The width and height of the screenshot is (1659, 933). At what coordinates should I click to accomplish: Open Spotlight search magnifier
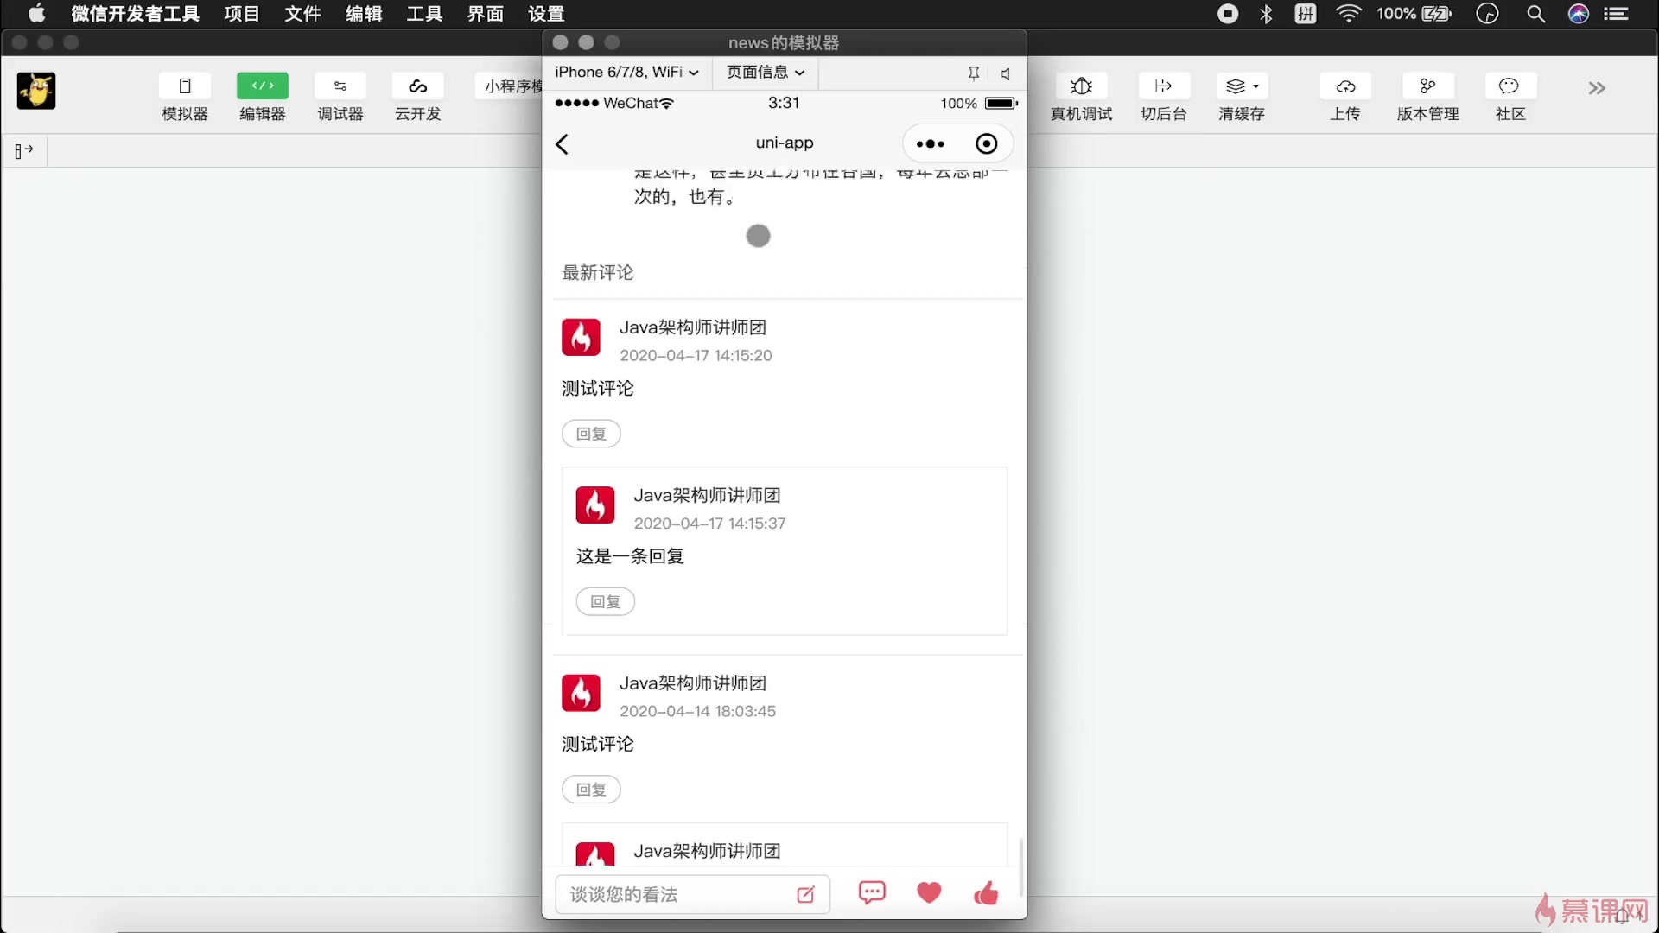[1535, 14]
